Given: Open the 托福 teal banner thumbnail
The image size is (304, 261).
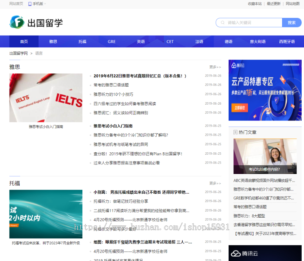Looking at the screenshot, I should coord(46,214).
